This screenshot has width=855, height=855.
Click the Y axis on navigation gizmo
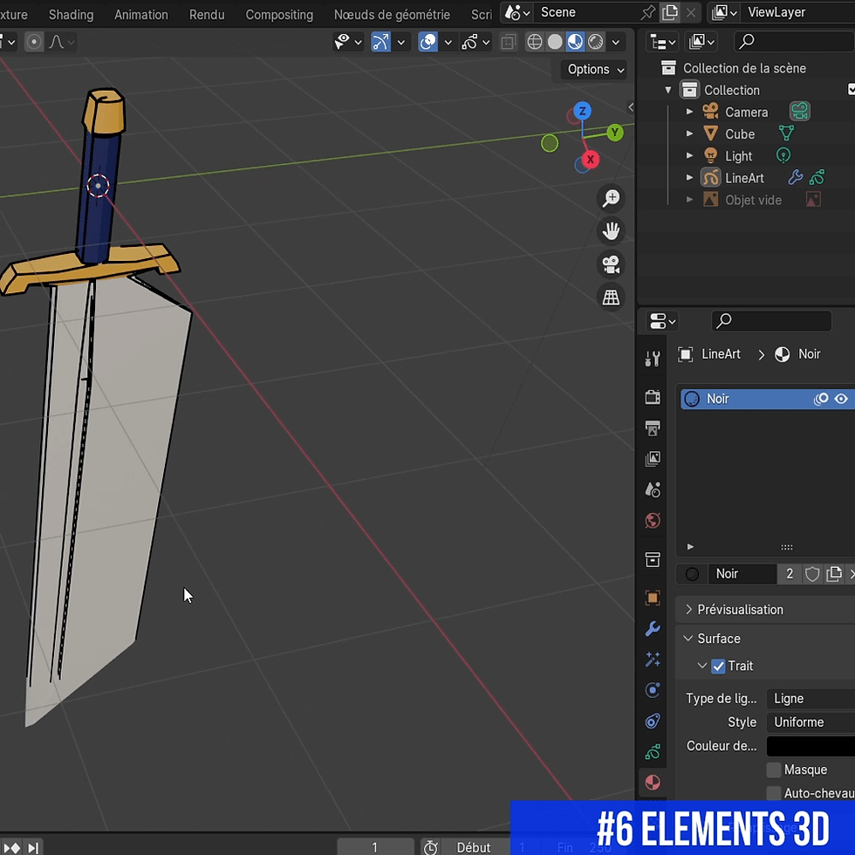(614, 133)
